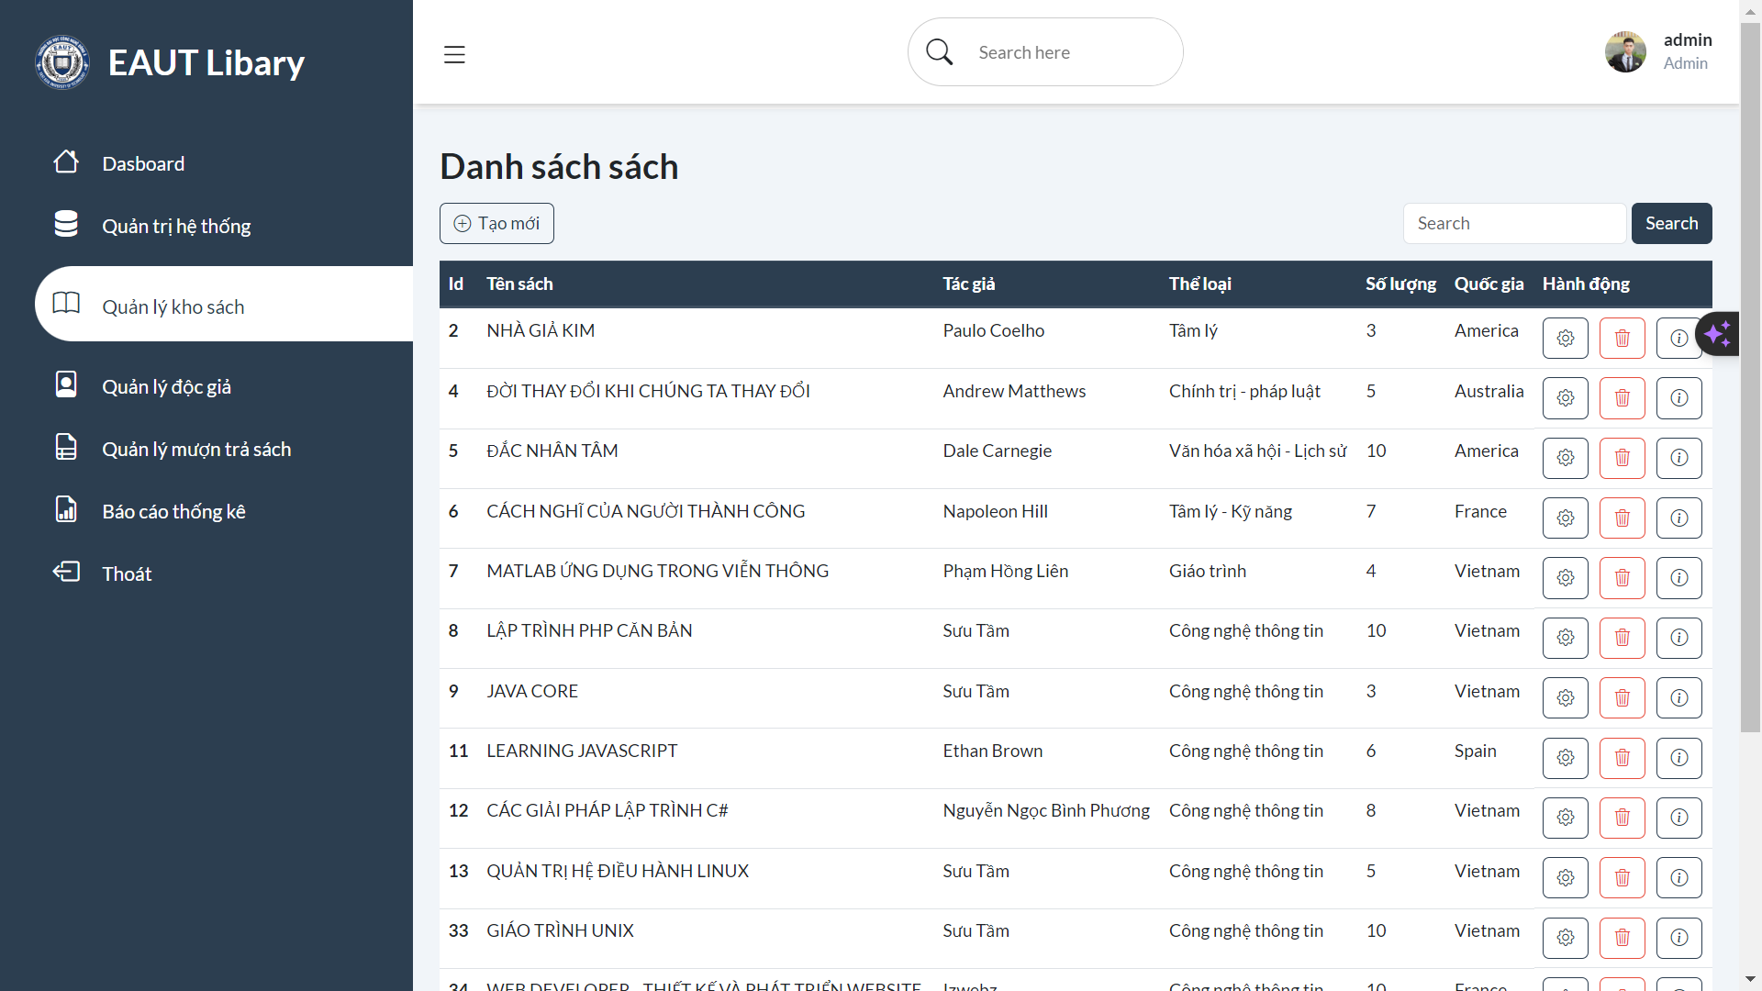Delete GIÁO TRÌNH UNIX entry
This screenshot has height=991, width=1762.
(x=1622, y=938)
